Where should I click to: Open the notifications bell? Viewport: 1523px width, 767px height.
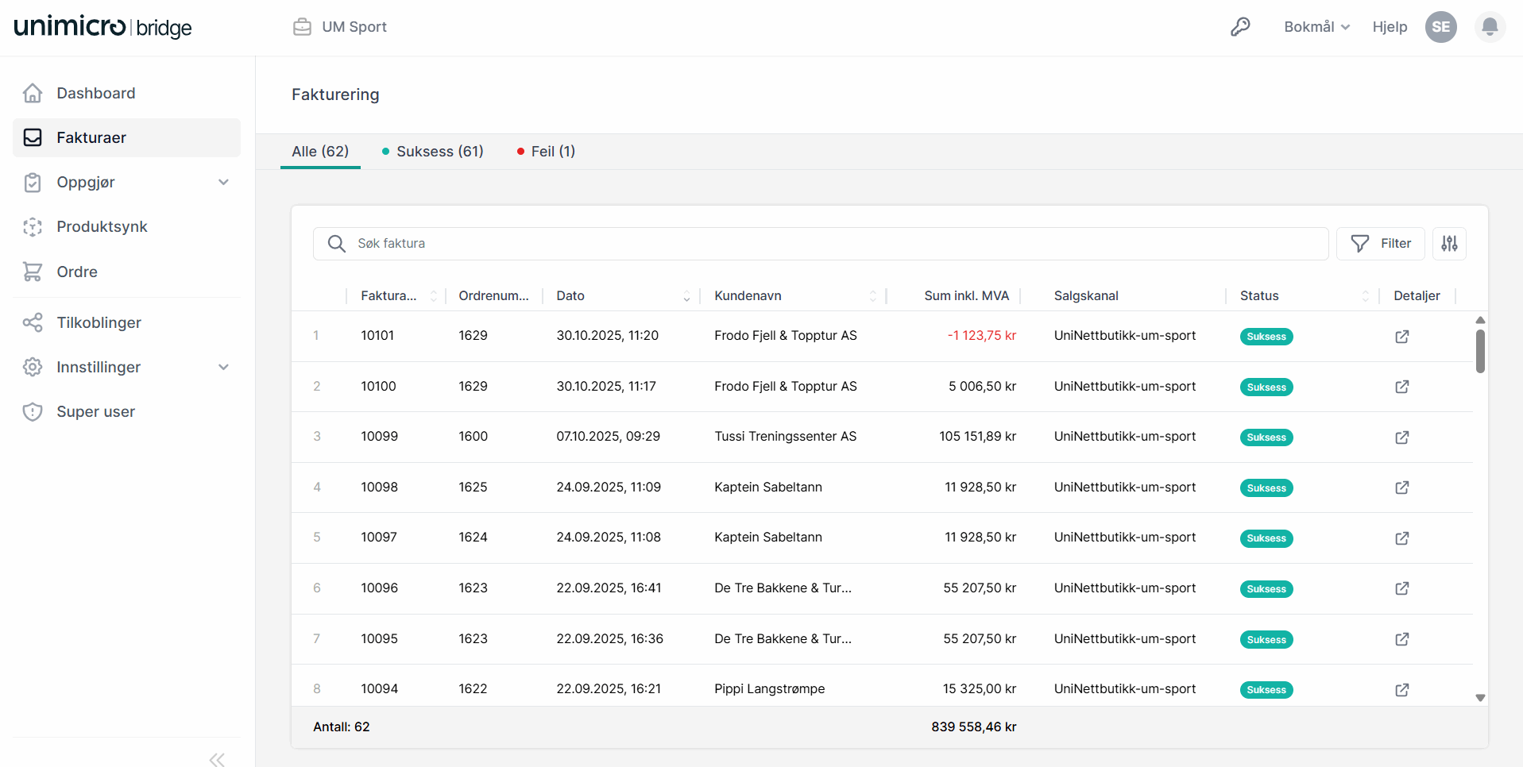tap(1490, 27)
